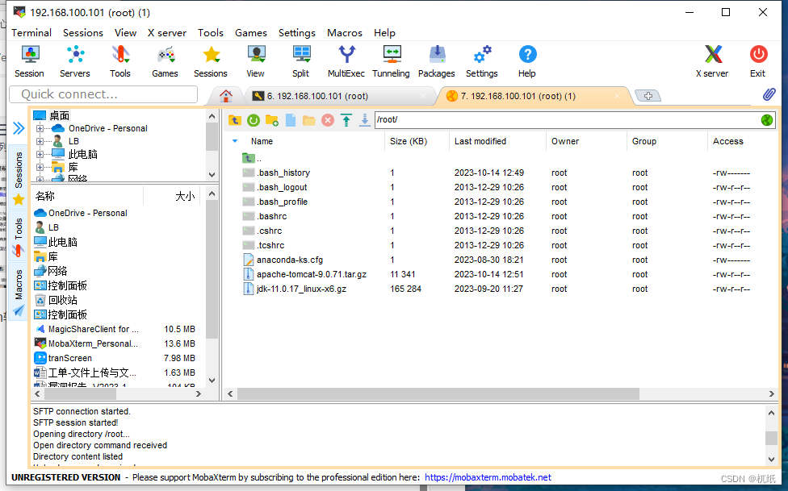Go to parent directory in SFTP browser
The height and width of the screenshot is (491, 788).
pos(234,120)
